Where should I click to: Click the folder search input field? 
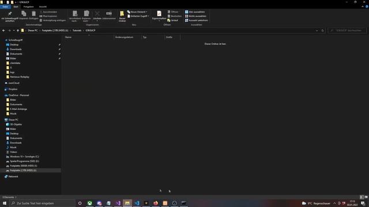tap(347, 30)
